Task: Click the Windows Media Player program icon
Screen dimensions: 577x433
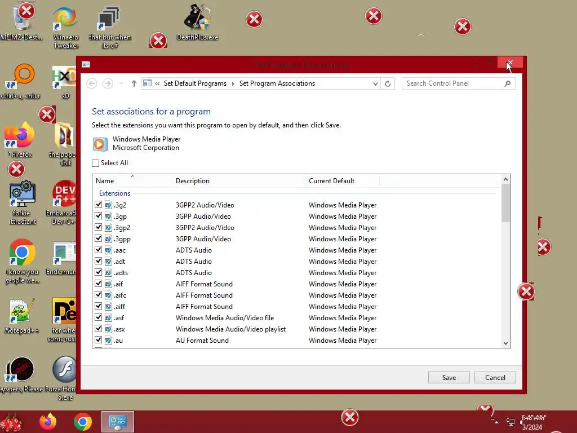Action: [x=100, y=144]
